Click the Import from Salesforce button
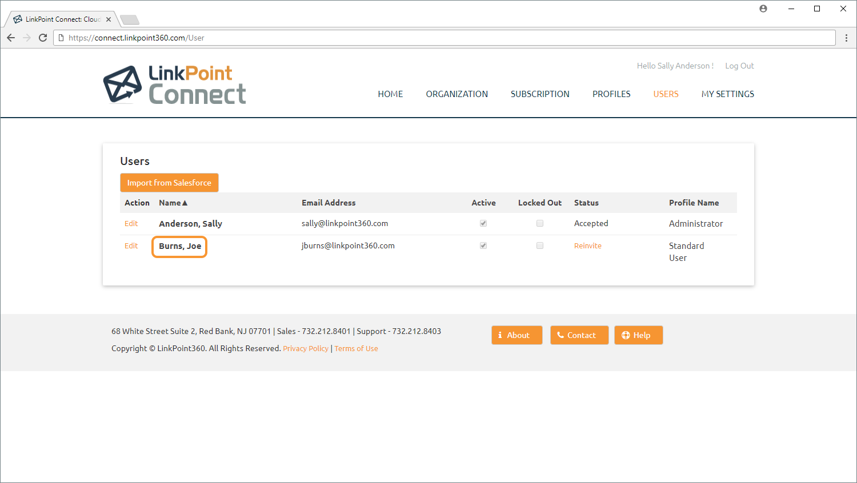Screen dimensions: 857x483 click(x=169, y=183)
